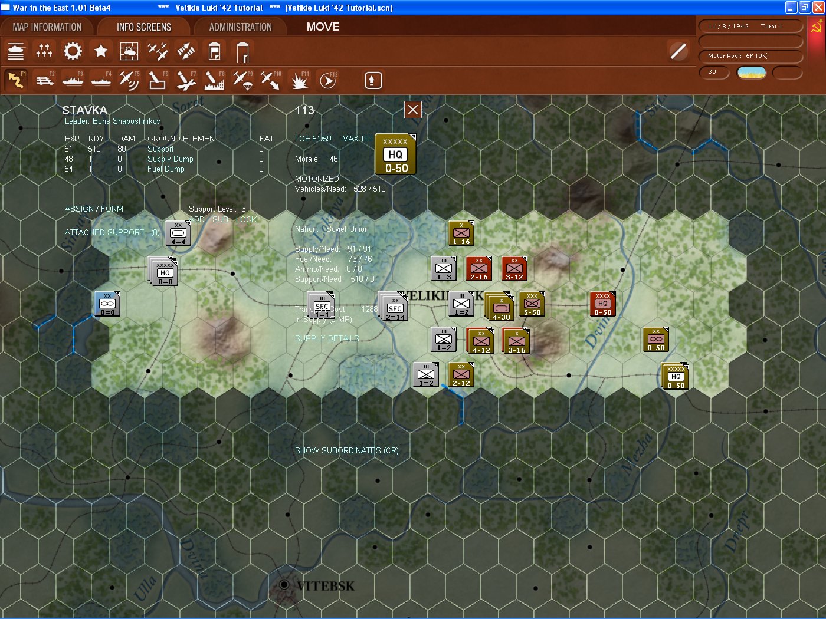
Task: Open the weather map icon
Action: tap(129, 51)
